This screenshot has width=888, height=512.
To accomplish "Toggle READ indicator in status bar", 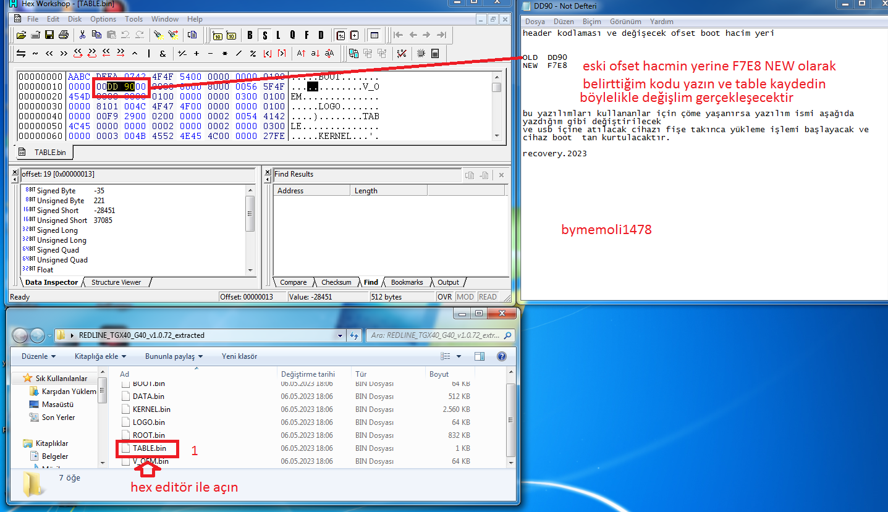I will tap(488, 297).
